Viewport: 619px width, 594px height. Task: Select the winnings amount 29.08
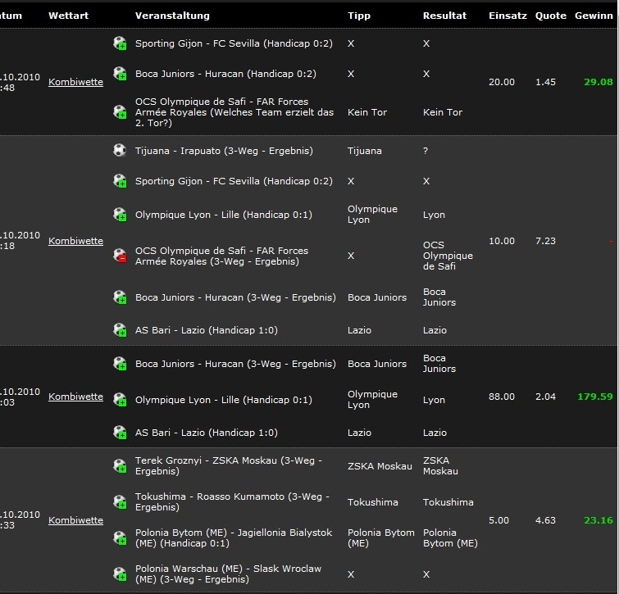(x=599, y=82)
